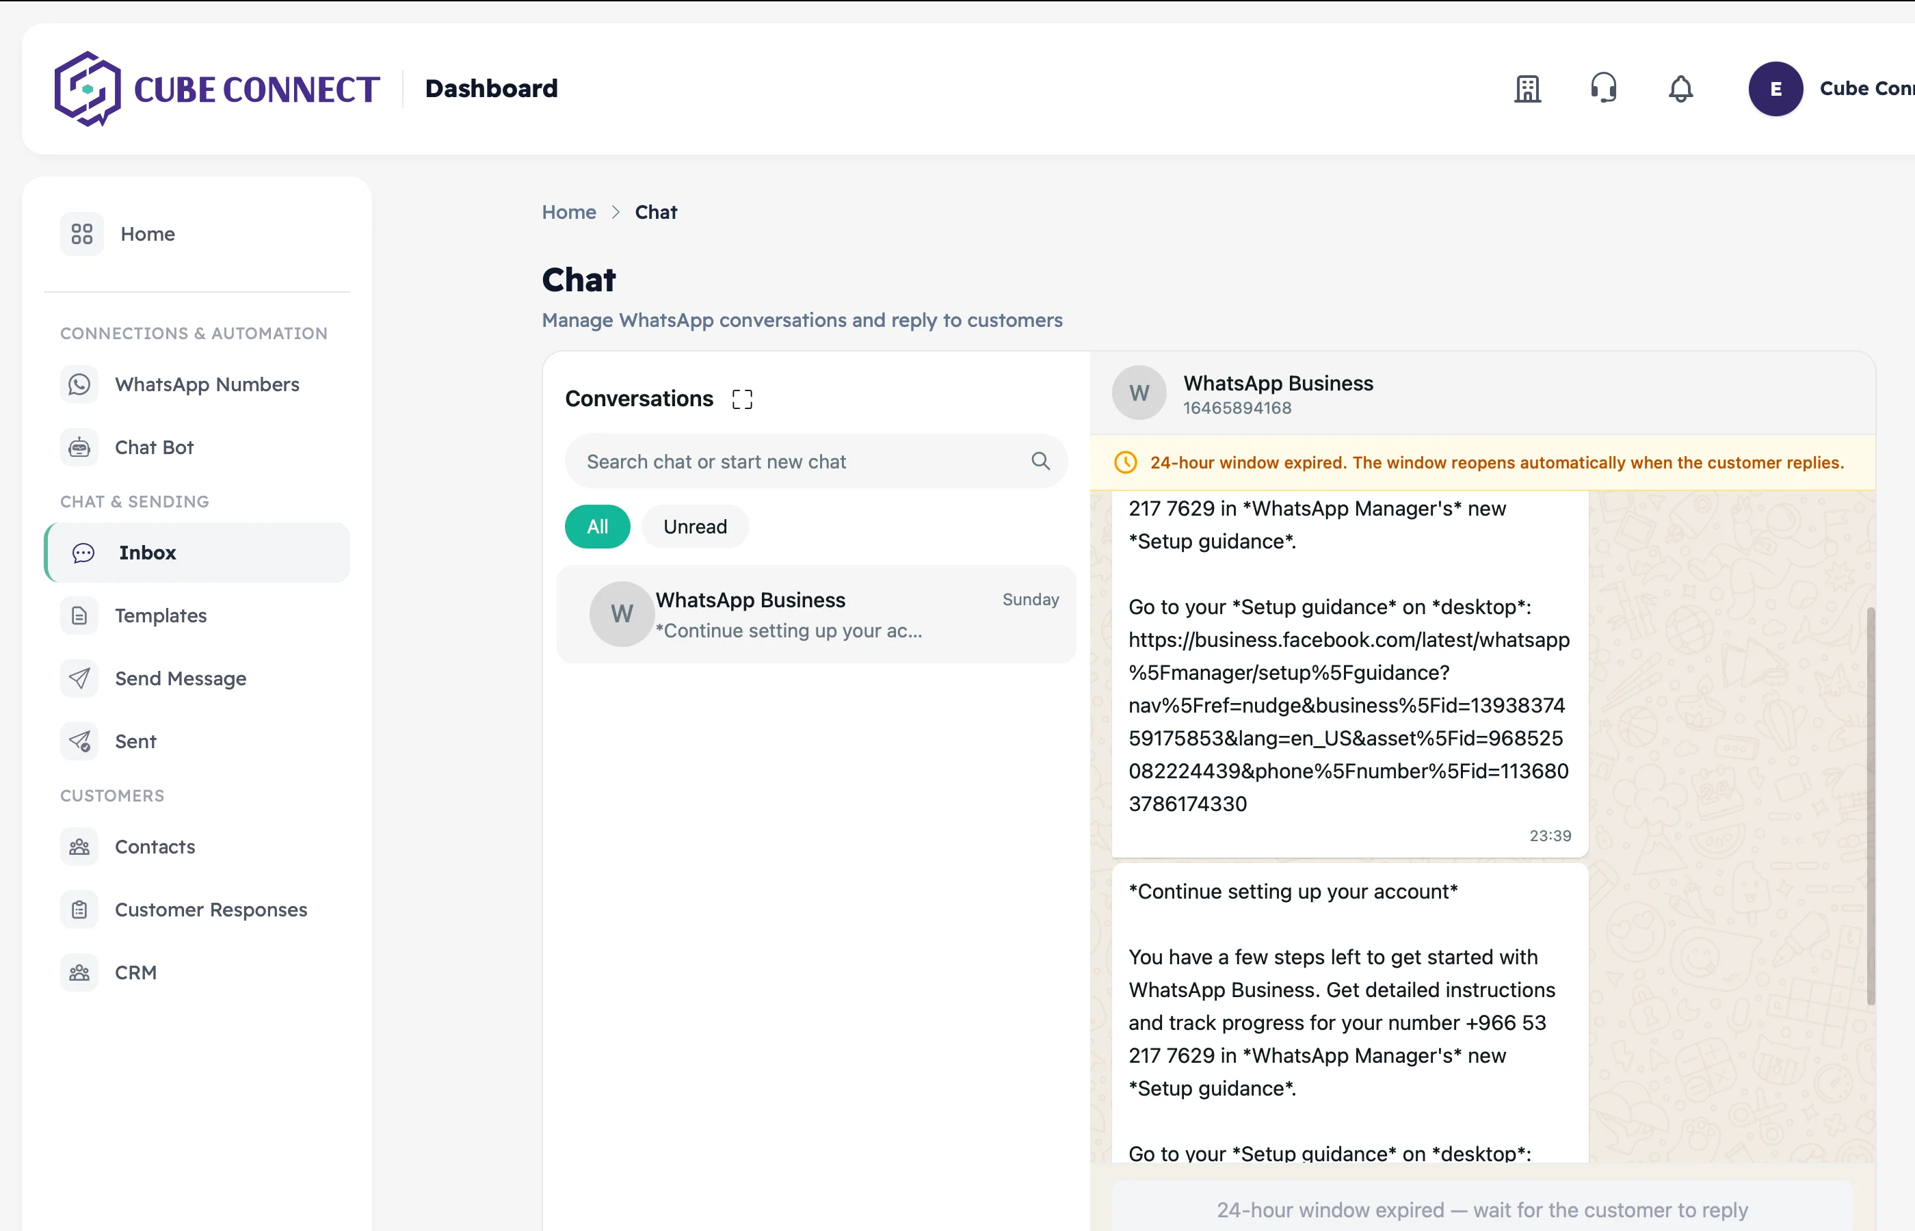Open CRM menu item
Screen dimensions: 1915x1231
pyautogui.click(x=196, y=972)
